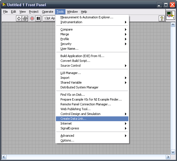This screenshot has height=161, width=177.
Task: Click the horizontal scrollbar left arrow
Action: coord(4,157)
